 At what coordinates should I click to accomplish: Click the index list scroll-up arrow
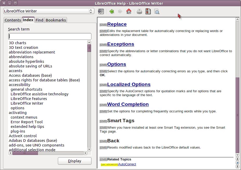(x=89, y=42)
